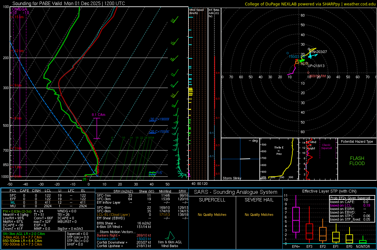This screenshot has width=377, height=250.
Task: Click the ConvT = 66F value
Action: pyautogui.click(x=43, y=218)
